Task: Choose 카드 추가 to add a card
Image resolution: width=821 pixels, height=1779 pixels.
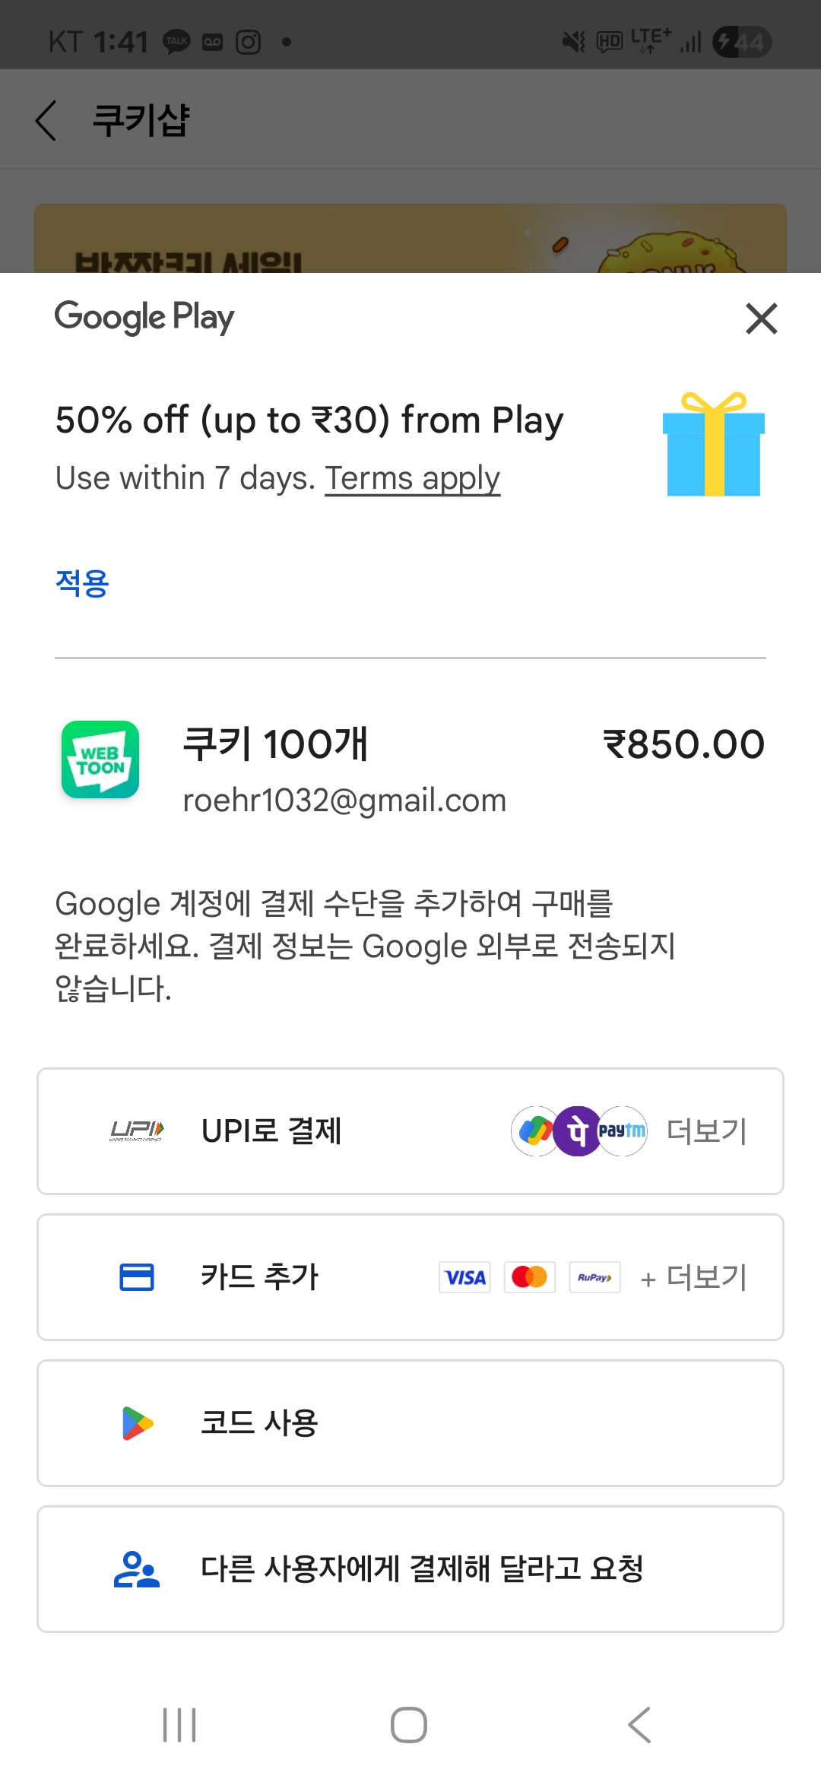Action: [259, 1277]
